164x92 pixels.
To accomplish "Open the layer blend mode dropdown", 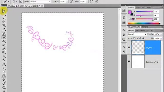I will [137, 34].
